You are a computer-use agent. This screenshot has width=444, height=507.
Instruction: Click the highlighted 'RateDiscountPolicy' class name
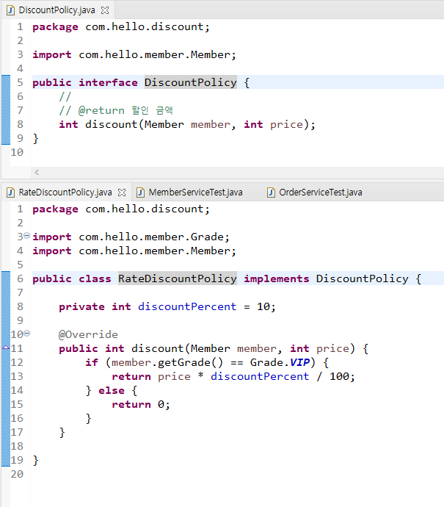pyautogui.click(x=178, y=278)
